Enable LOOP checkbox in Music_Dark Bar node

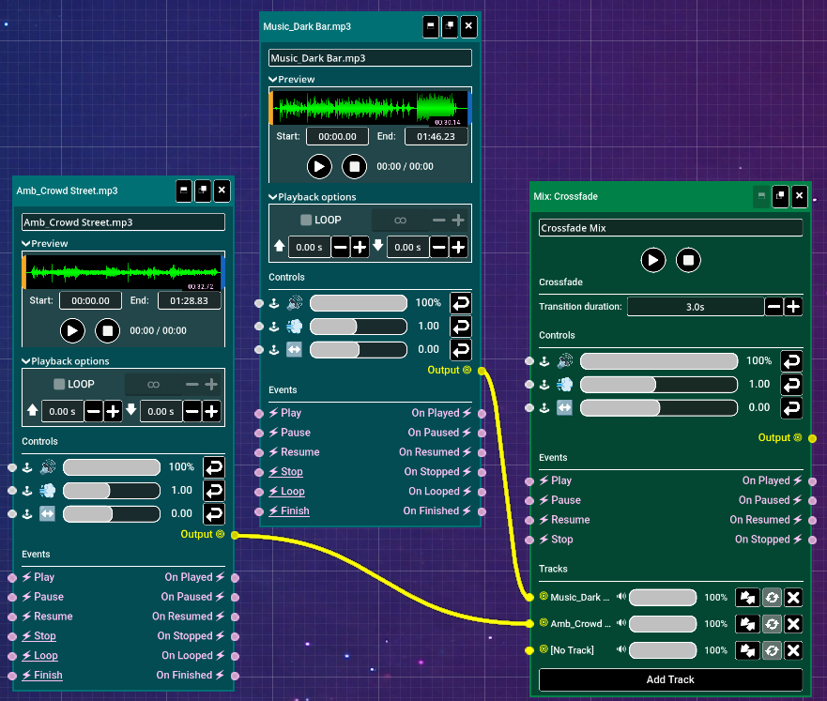306,221
